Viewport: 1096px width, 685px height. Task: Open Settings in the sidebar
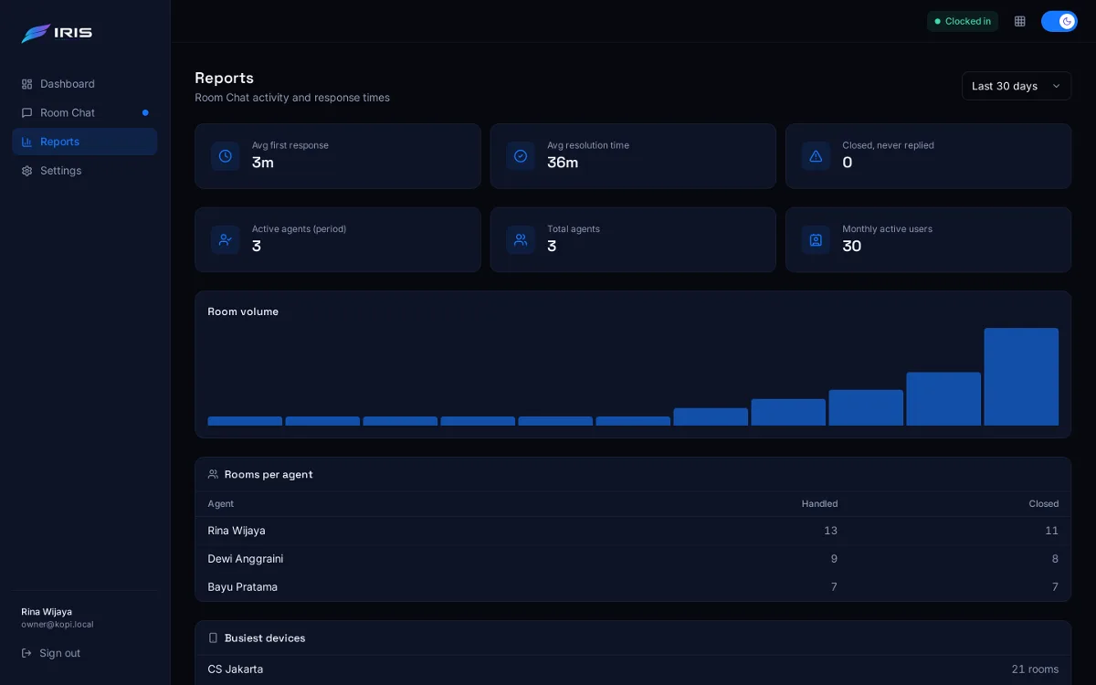point(85,171)
